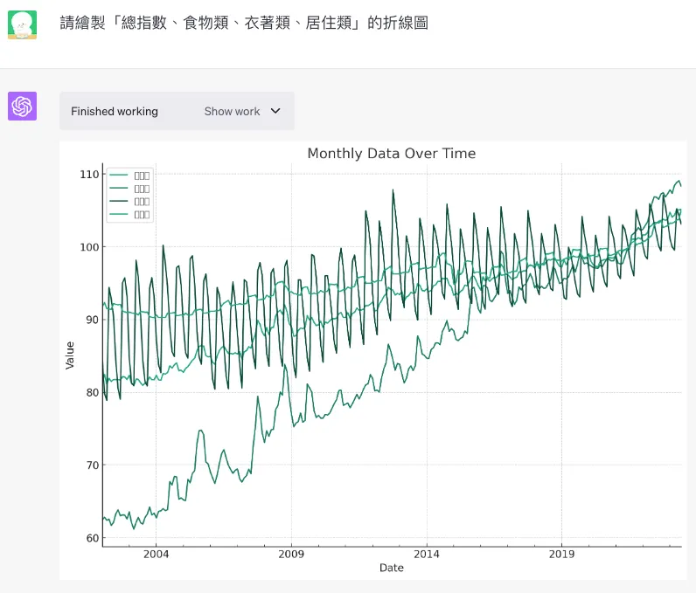The width and height of the screenshot is (696, 593).
Task: Click the Value y-axis label
Action: [70, 355]
